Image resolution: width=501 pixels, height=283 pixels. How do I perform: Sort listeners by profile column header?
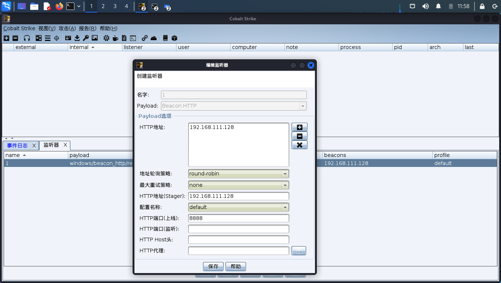[465, 155]
